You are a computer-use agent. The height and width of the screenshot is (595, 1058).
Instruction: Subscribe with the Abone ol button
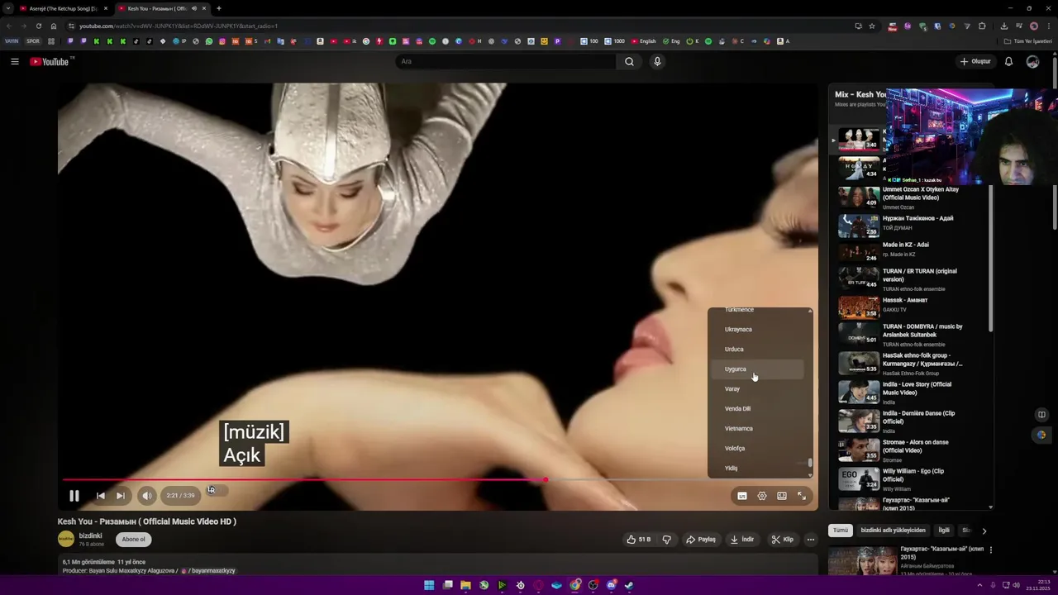133,540
